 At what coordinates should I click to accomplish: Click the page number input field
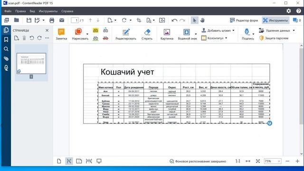[75, 20]
